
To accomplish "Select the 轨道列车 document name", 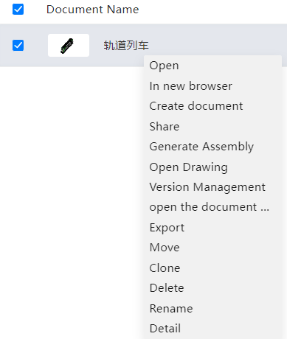I will click(126, 46).
